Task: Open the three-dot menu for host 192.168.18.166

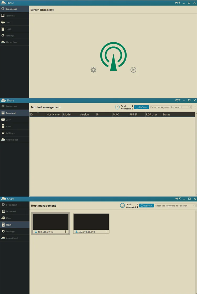Action: (x=106, y=232)
